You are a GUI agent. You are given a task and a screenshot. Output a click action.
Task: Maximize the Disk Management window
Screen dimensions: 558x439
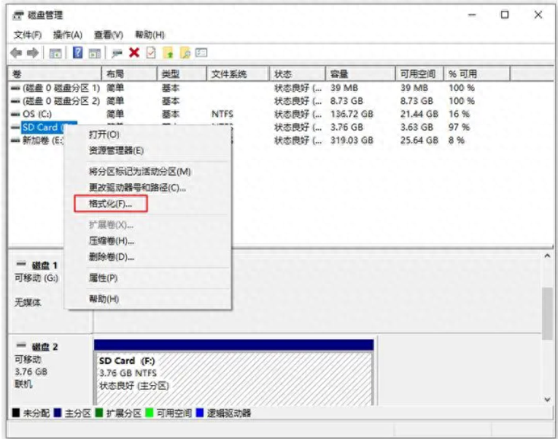(x=505, y=15)
